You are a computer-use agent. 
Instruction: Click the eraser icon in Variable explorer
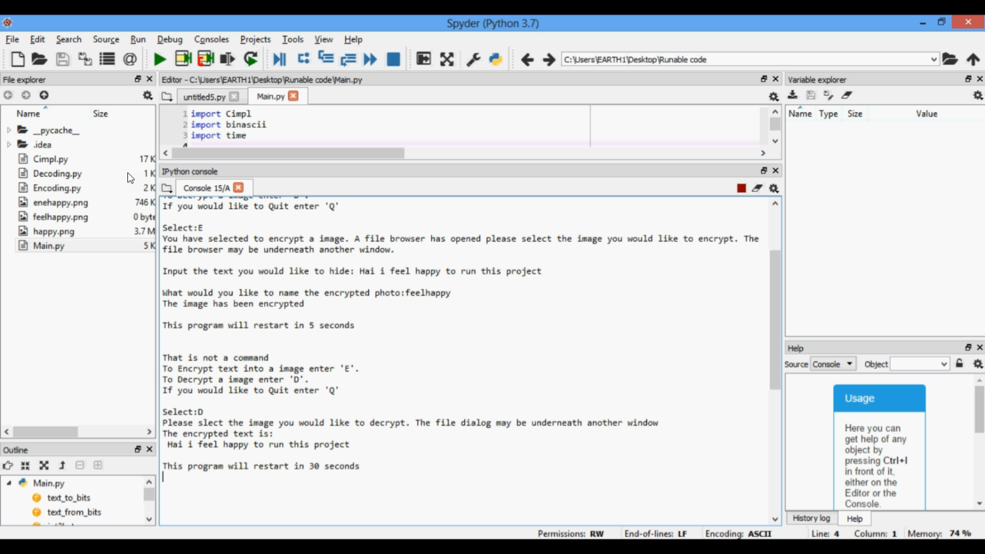[x=847, y=95]
